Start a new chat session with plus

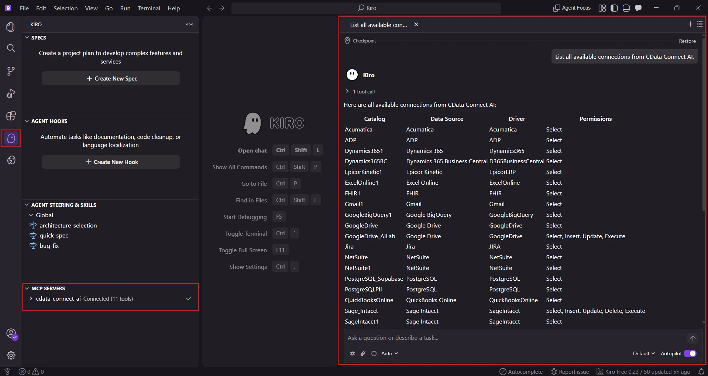(x=690, y=24)
